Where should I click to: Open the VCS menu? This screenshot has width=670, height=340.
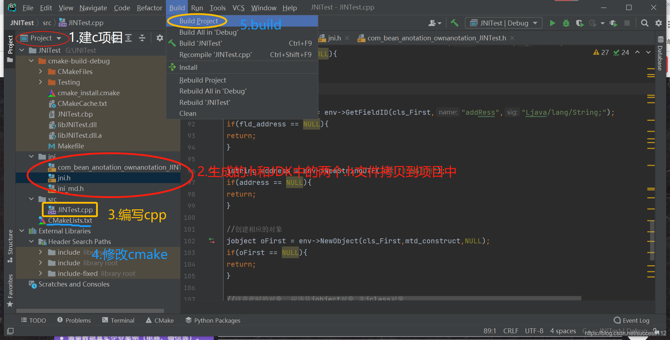[238, 8]
